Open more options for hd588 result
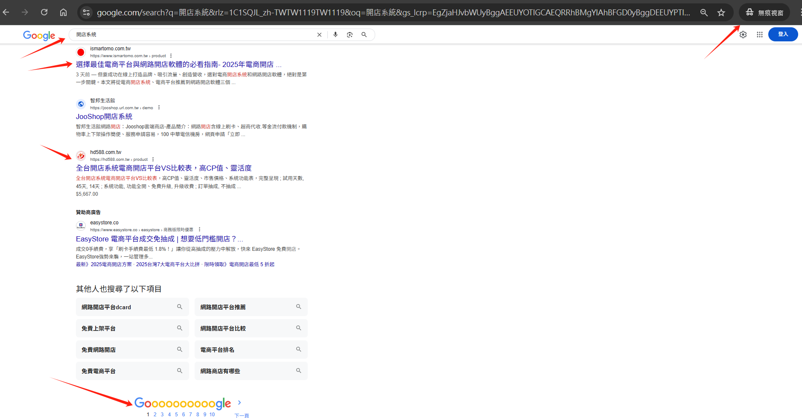Screen dimensions: 802x418 pyautogui.click(x=153, y=160)
